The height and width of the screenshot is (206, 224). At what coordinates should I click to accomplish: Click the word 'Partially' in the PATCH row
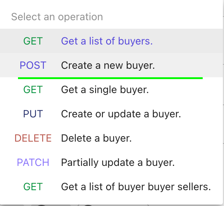(76, 162)
